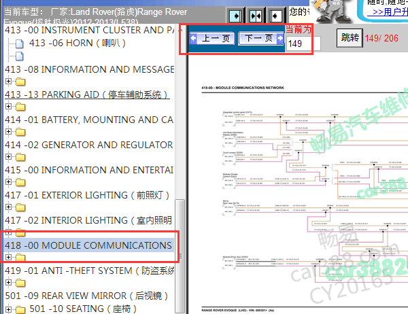This screenshot has width=408, height=314.
Task: Click the expand-right panel arrow icon
Action: point(235,16)
